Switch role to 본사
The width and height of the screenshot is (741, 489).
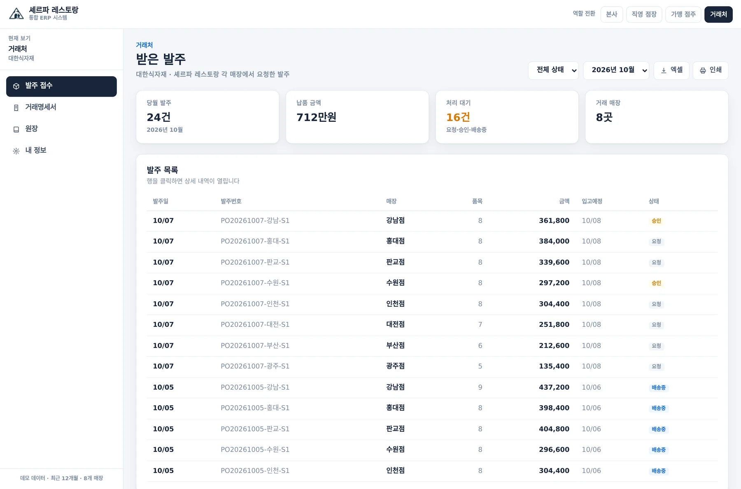click(612, 14)
